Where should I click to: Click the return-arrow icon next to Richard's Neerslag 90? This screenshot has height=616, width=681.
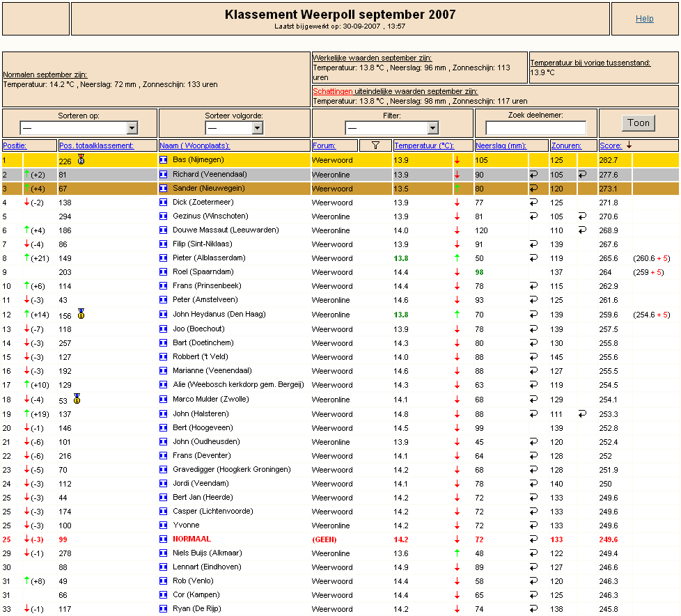[x=534, y=175]
